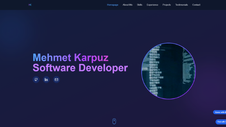226x127 pixels.
Task: Open the About Me section
Action: tap(128, 5)
